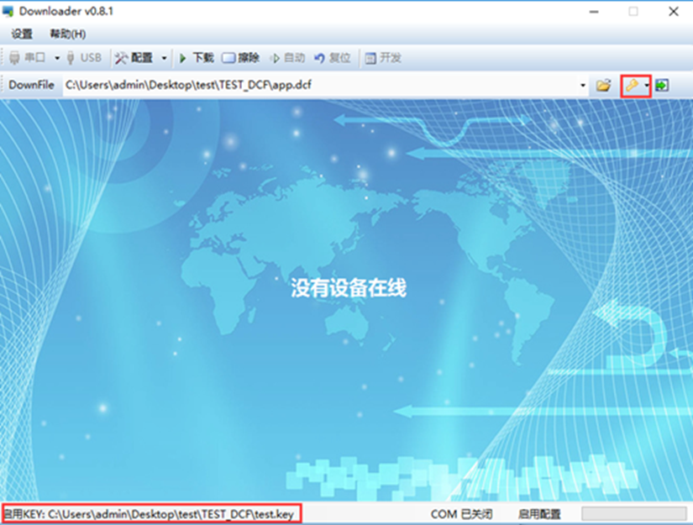
Task: Expand the key icon dropdown arrow
Action: click(647, 86)
